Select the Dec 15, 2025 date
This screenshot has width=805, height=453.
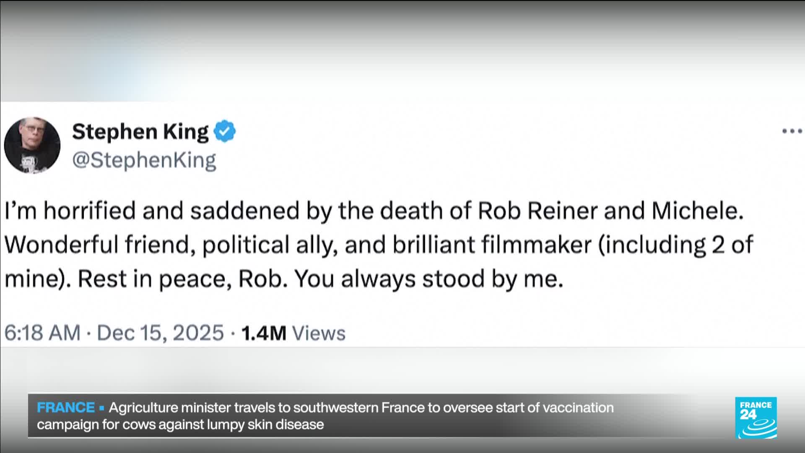point(160,333)
